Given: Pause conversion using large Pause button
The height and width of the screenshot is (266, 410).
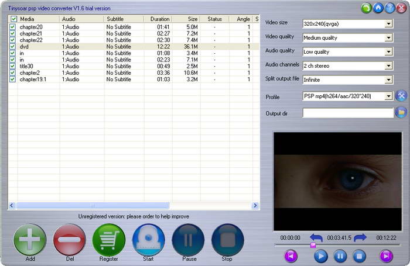Looking at the screenshot, I should click(x=188, y=240).
